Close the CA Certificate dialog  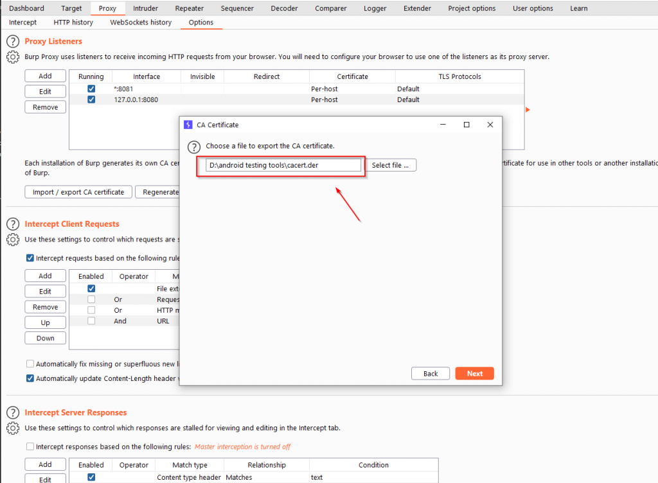tap(490, 125)
